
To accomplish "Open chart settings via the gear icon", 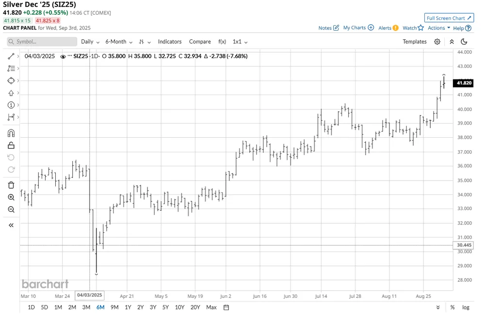I will [x=436, y=42].
